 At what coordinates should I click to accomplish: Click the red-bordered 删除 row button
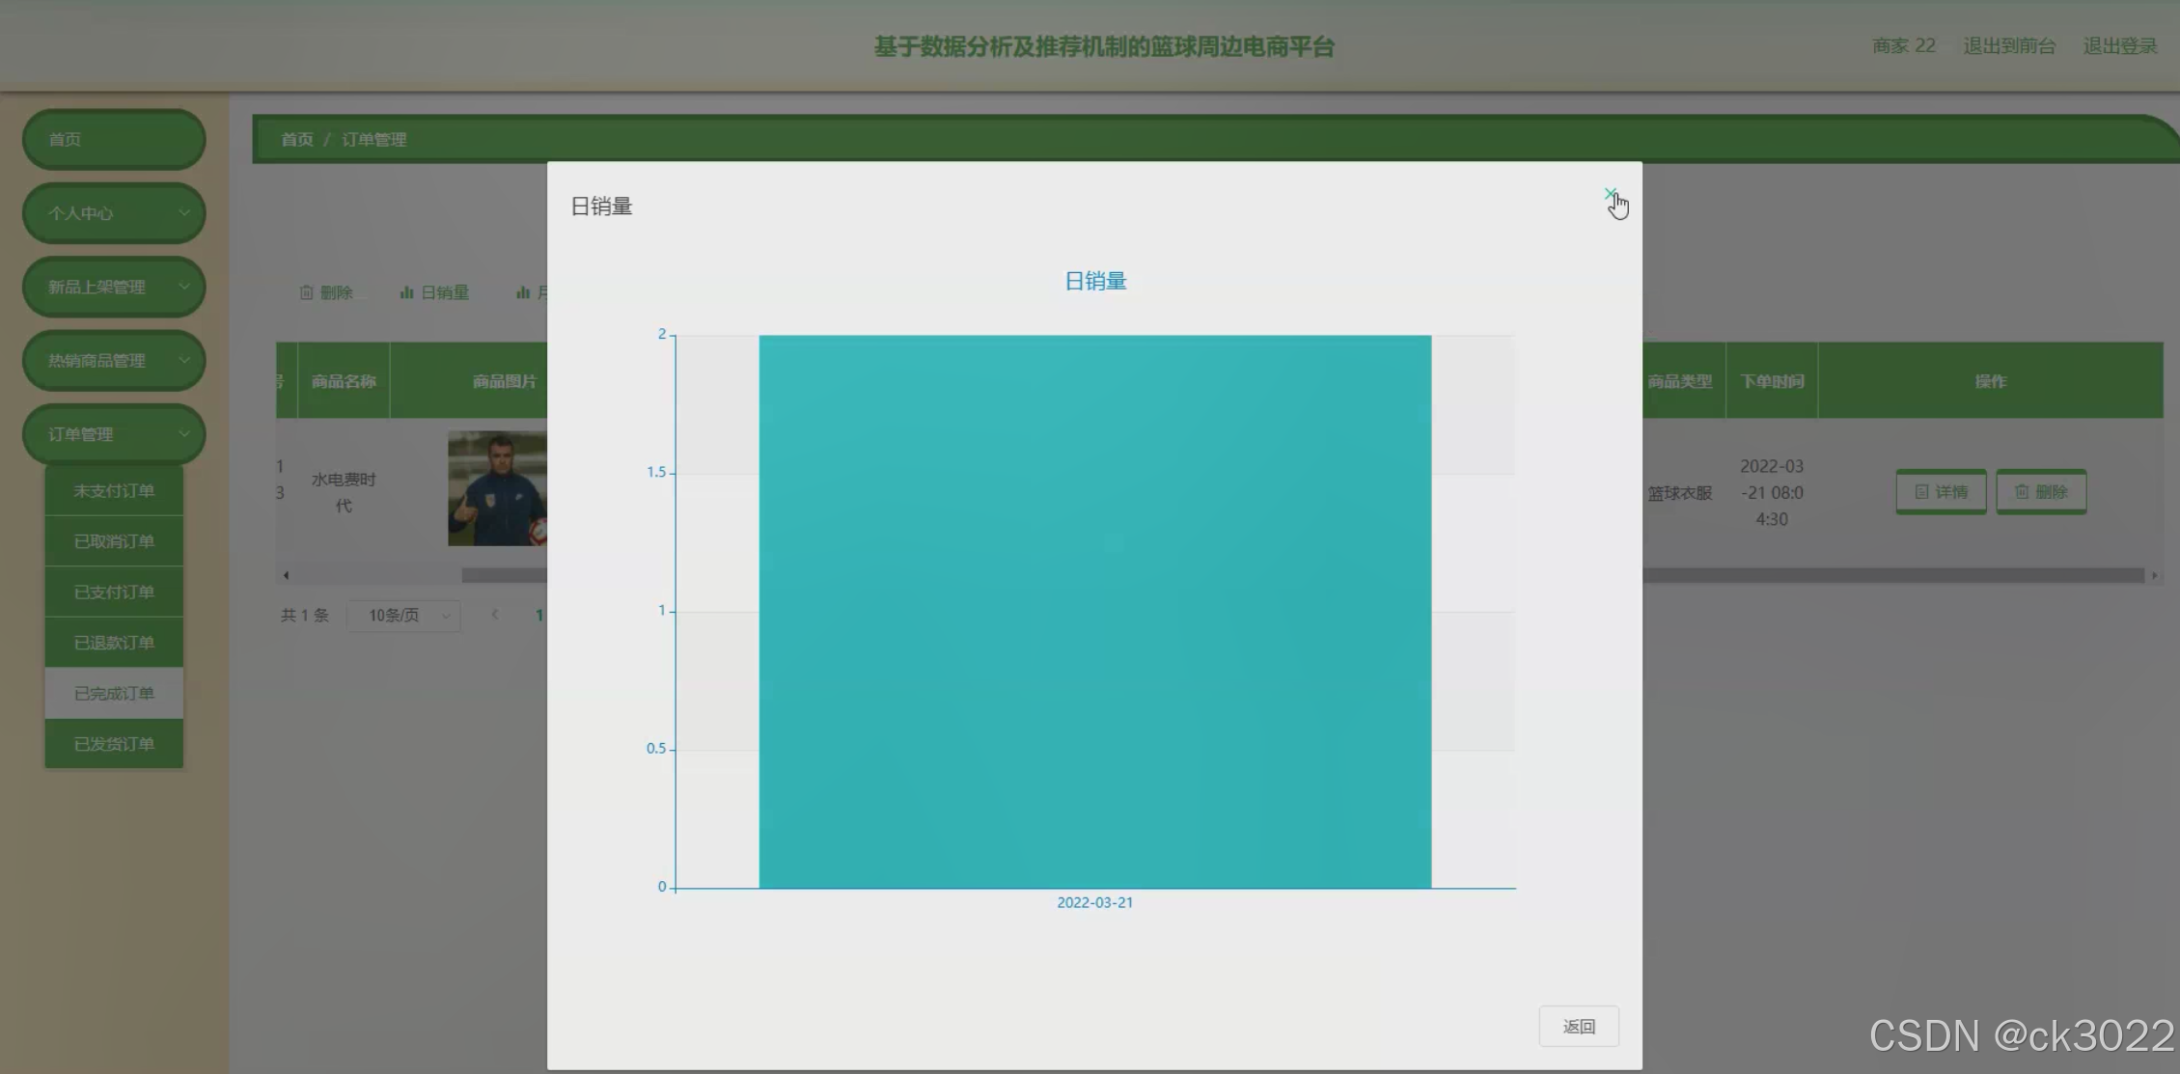(2041, 492)
